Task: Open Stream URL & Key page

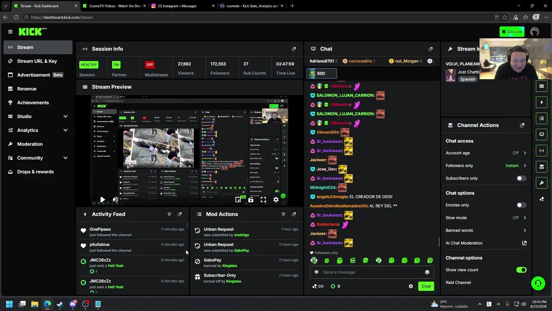Action: [38, 61]
